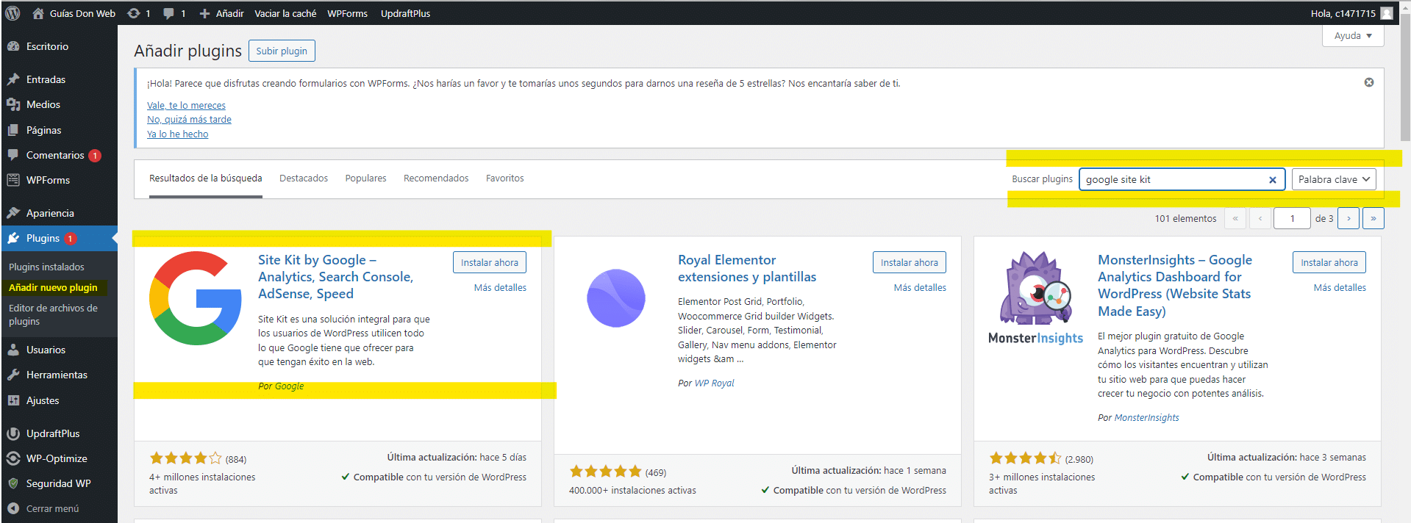The height and width of the screenshot is (523, 1411).
Task: Click in the Buscar plugins search field
Action: point(1173,179)
